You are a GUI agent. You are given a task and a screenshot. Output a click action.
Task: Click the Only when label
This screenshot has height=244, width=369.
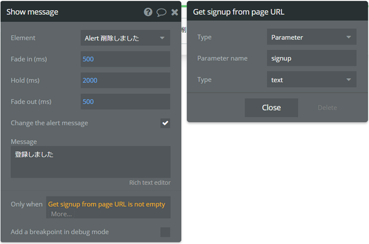pos(27,204)
